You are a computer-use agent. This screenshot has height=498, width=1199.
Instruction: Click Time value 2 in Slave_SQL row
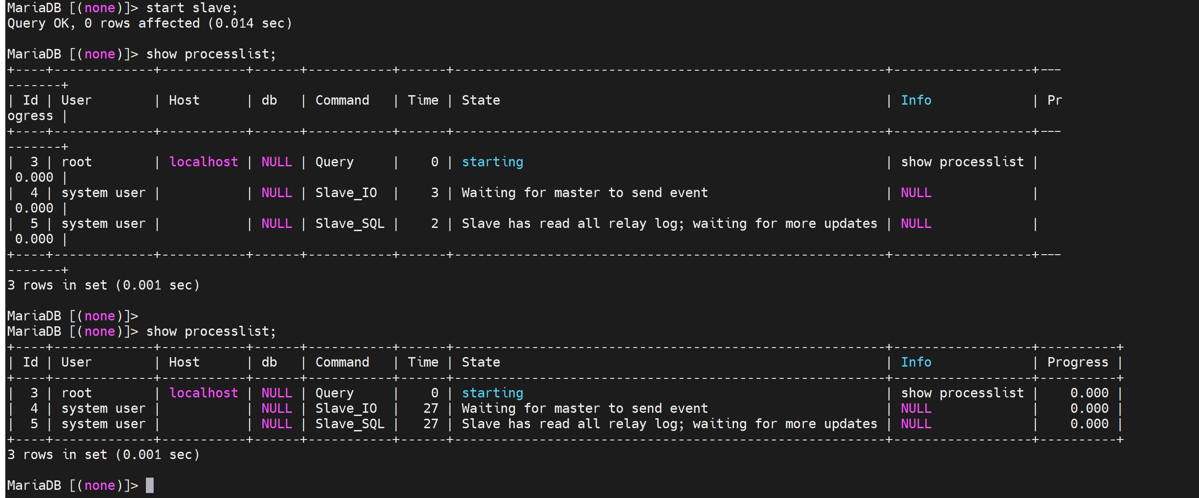[434, 223]
